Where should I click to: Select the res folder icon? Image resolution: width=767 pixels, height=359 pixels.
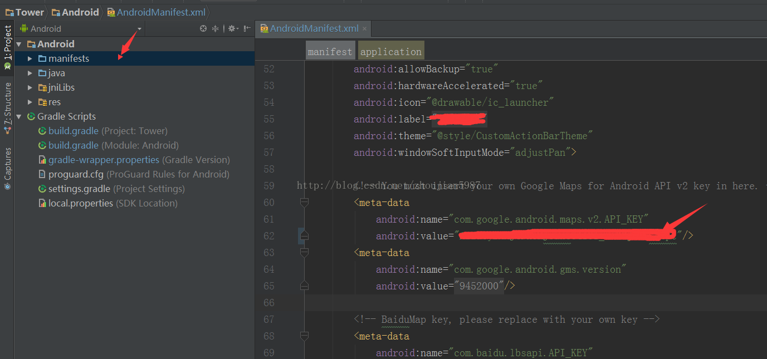coord(42,102)
